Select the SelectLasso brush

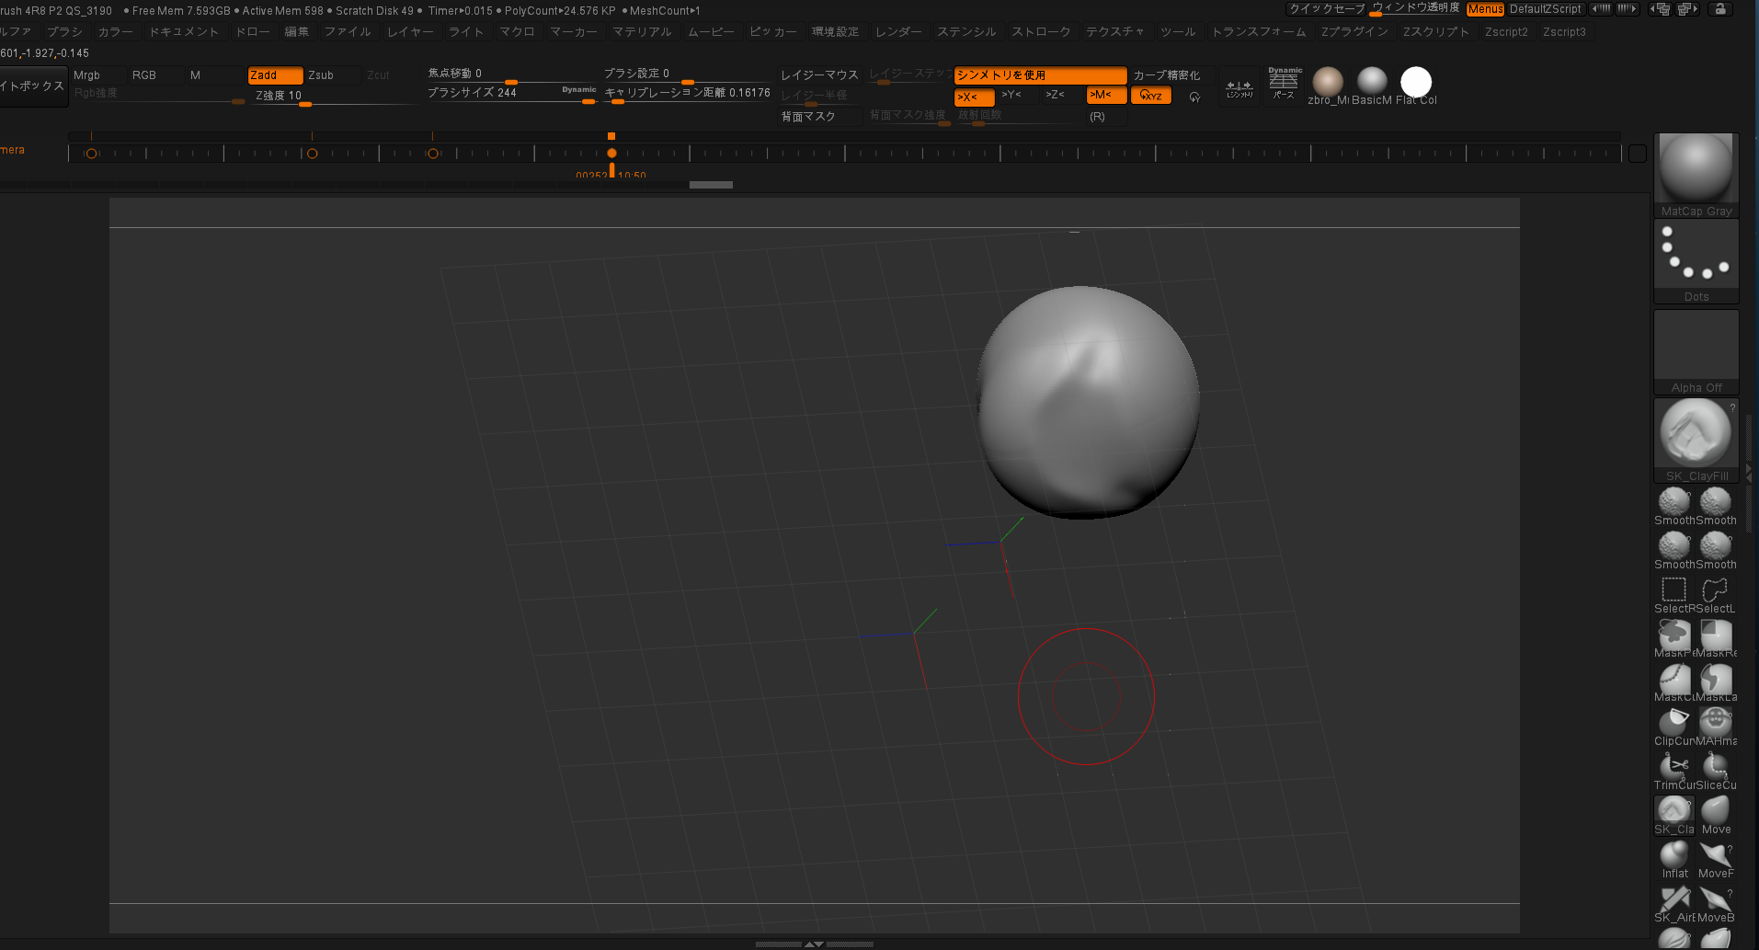click(1715, 594)
